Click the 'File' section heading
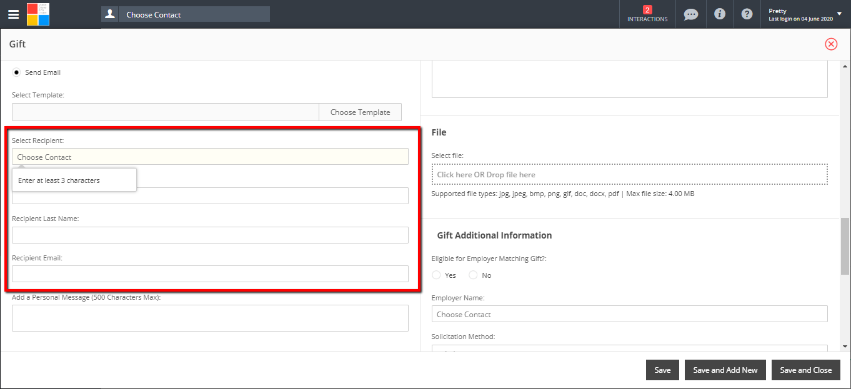 tap(439, 132)
